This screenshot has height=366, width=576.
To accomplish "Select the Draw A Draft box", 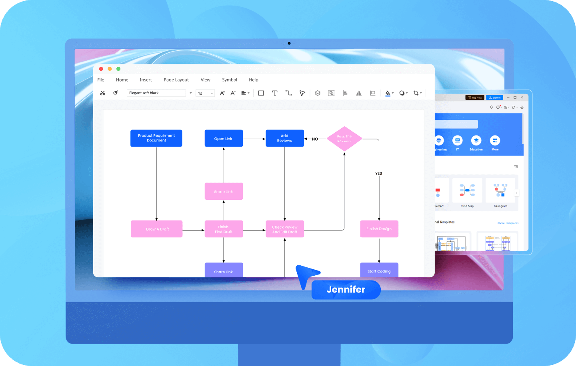I will (157, 229).
